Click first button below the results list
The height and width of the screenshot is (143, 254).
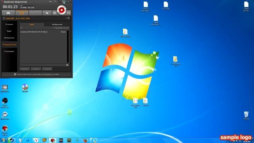tap(25, 69)
